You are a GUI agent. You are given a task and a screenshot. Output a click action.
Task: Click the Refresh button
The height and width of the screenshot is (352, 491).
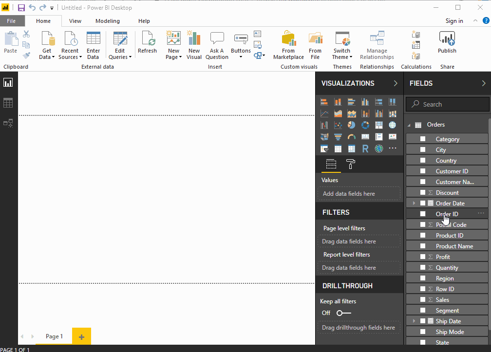click(x=147, y=42)
